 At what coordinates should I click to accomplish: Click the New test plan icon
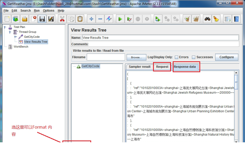point(7,19)
